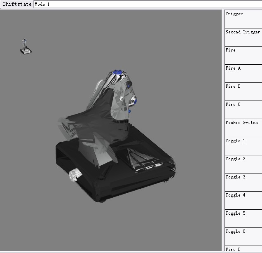
Task: Click the small joystick thumbnail icon
Action: point(26,46)
